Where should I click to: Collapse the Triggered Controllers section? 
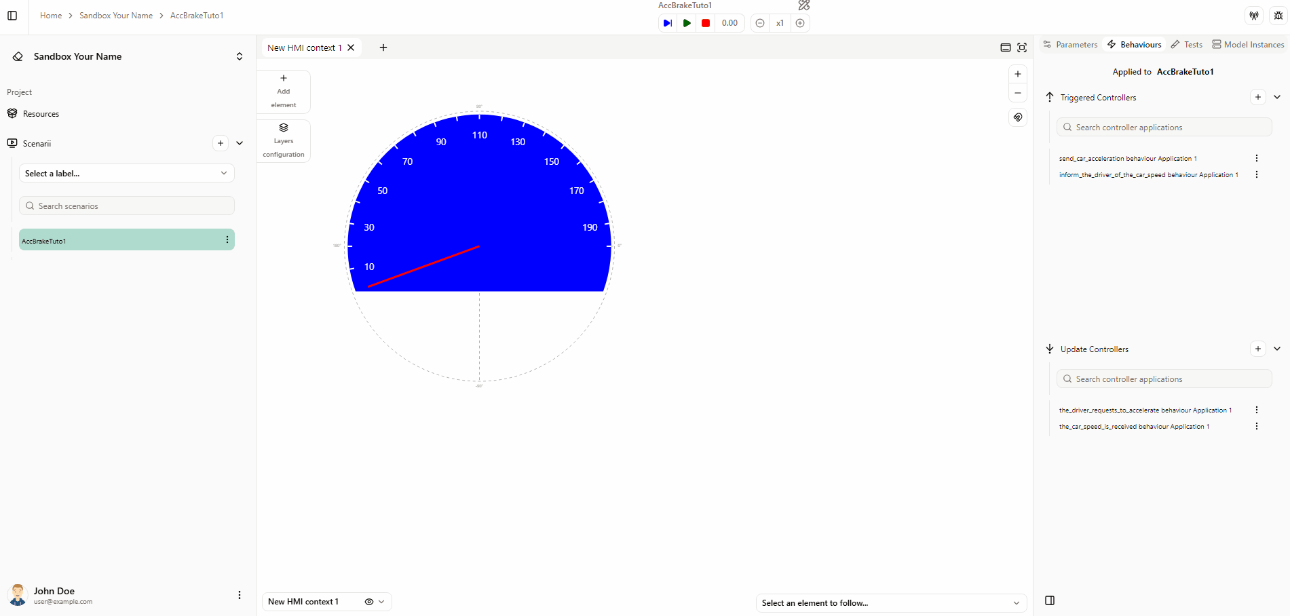(1278, 97)
